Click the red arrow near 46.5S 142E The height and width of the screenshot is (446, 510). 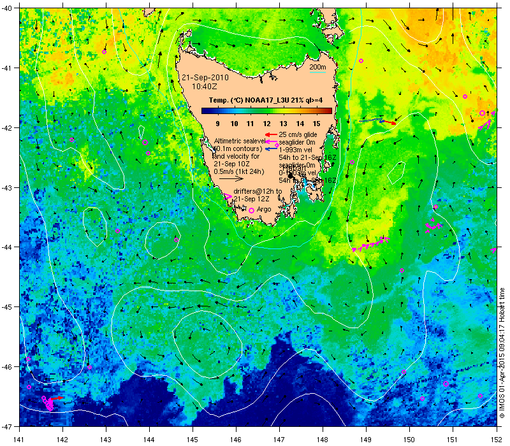[x=57, y=398]
